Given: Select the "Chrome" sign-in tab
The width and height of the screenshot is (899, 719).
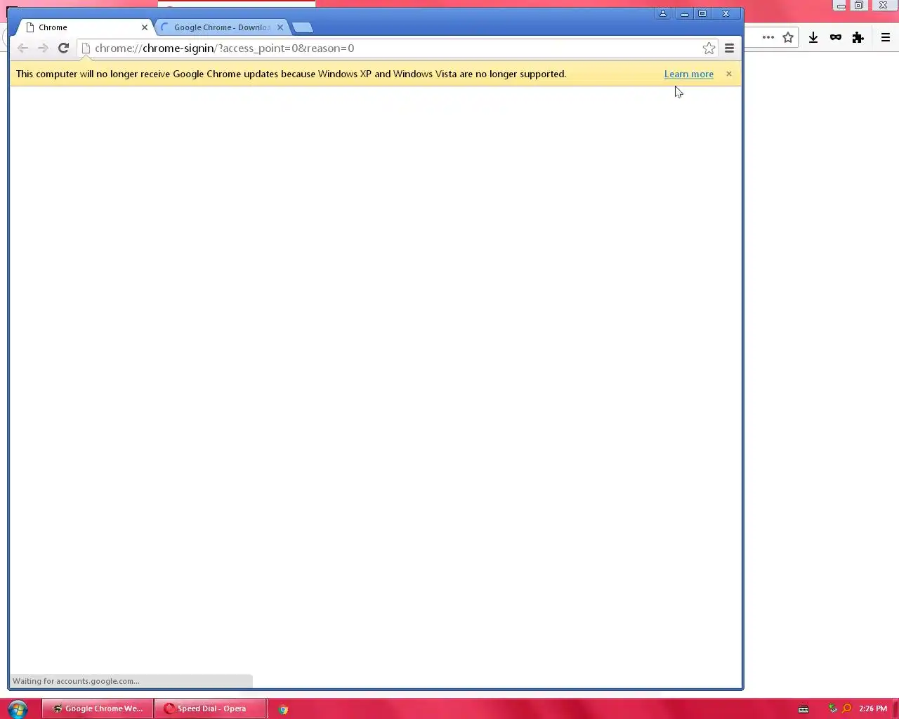Looking at the screenshot, I should tap(84, 27).
